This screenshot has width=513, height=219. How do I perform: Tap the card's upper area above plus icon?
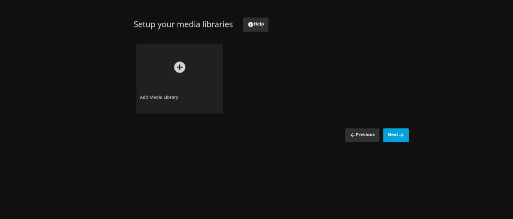pyautogui.click(x=180, y=51)
